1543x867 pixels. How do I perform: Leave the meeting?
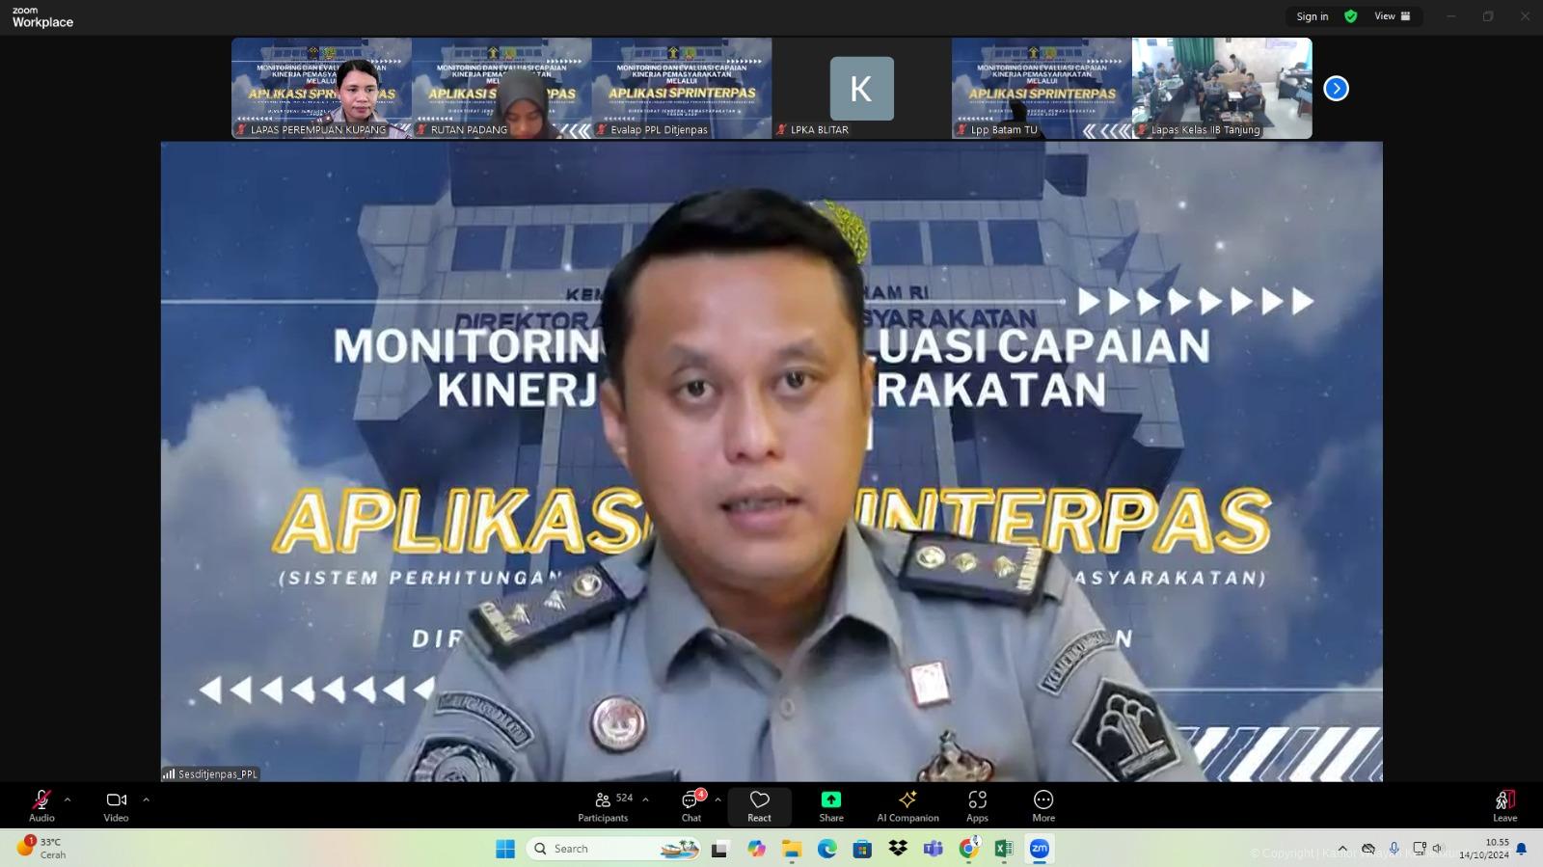[x=1504, y=806]
